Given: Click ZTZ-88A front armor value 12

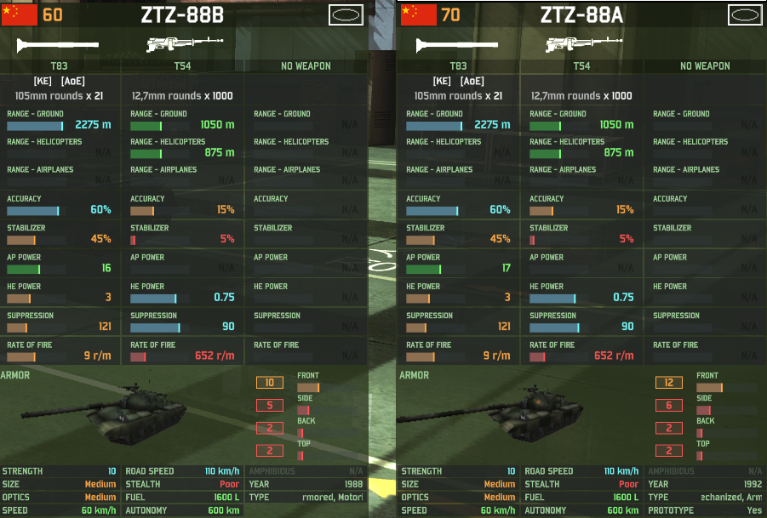Looking at the screenshot, I should [669, 383].
